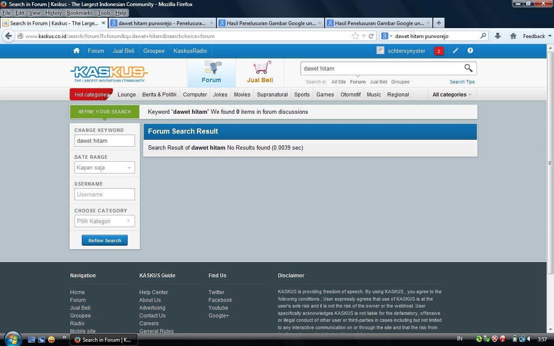Select the Forum section icon
The height and width of the screenshot is (346, 554).
point(212,72)
